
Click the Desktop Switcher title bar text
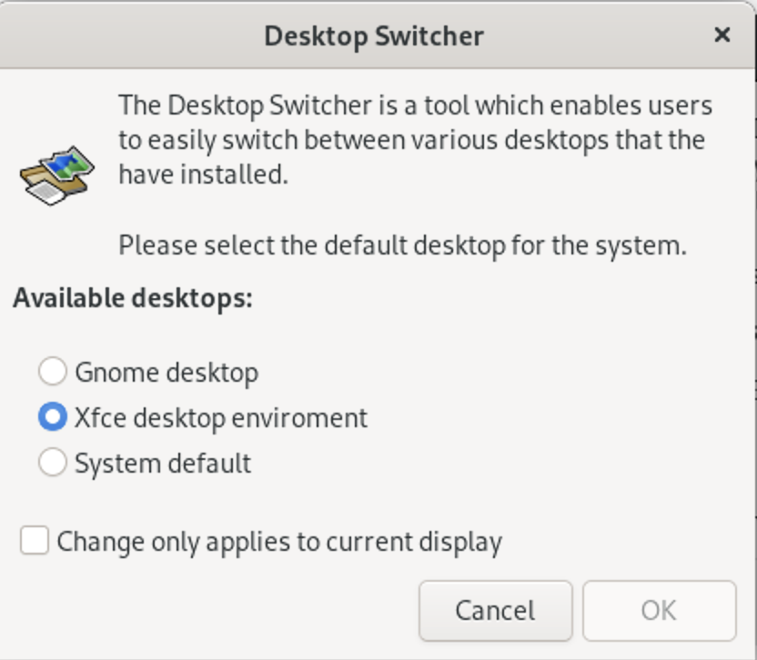point(374,36)
